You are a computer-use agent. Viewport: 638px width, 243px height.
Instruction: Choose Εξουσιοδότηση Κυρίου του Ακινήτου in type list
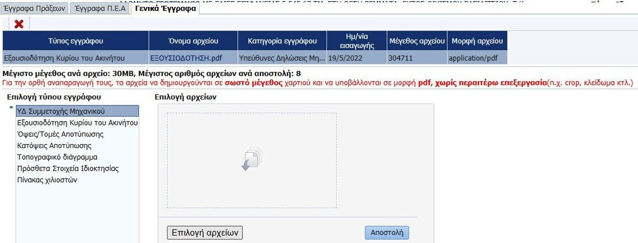pos(78,123)
